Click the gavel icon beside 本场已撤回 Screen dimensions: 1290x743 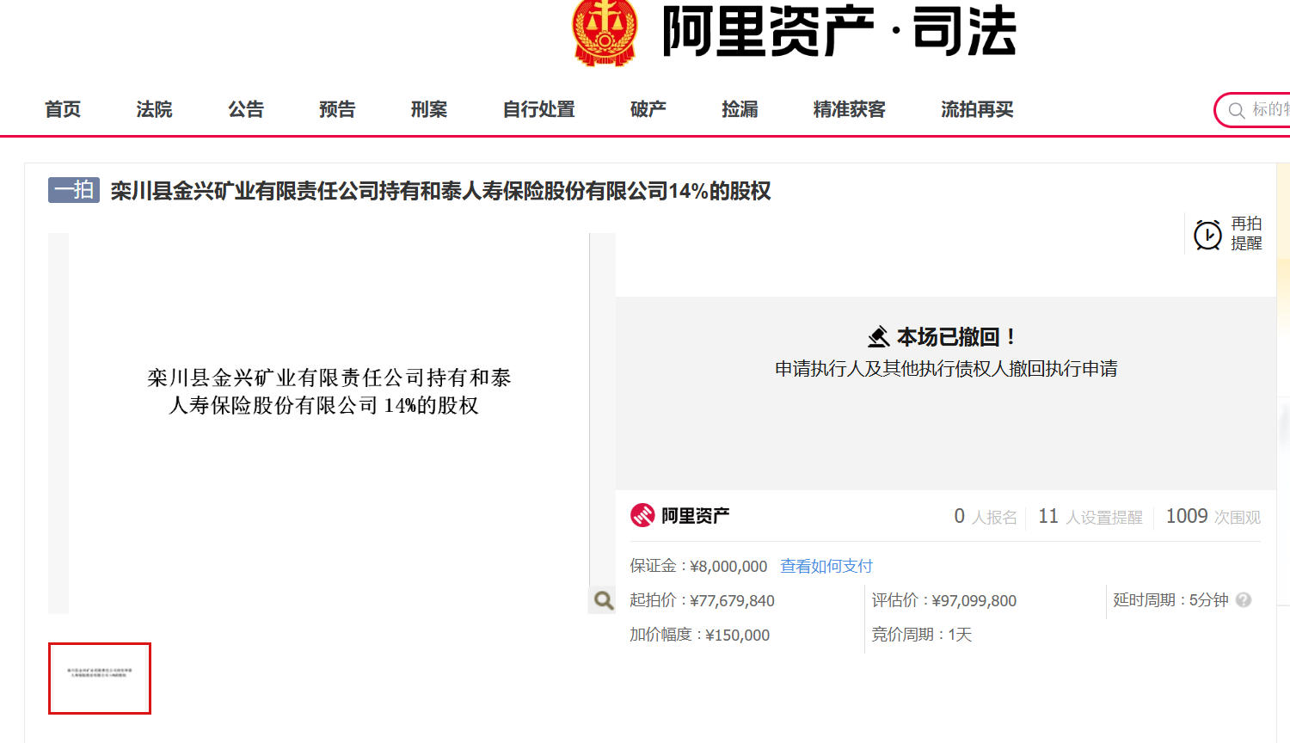coord(878,336)
